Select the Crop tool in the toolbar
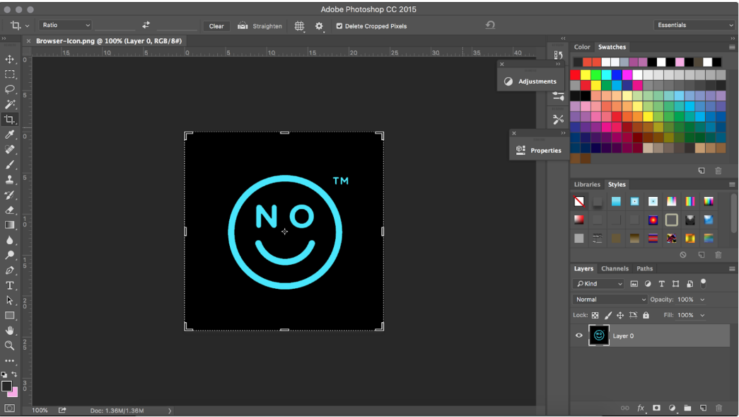The height and width of the screenshot is (417, 739). tap(10, 118)
